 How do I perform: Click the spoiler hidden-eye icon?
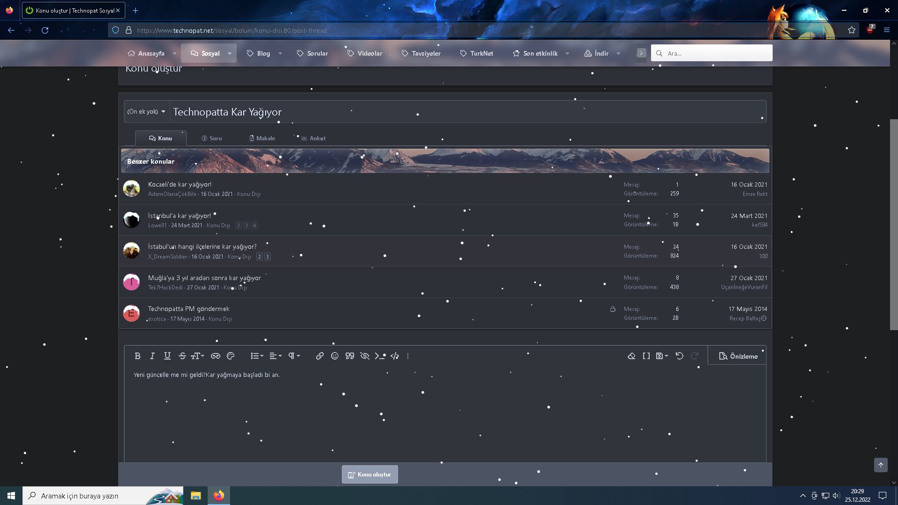(x=365, y=356)
